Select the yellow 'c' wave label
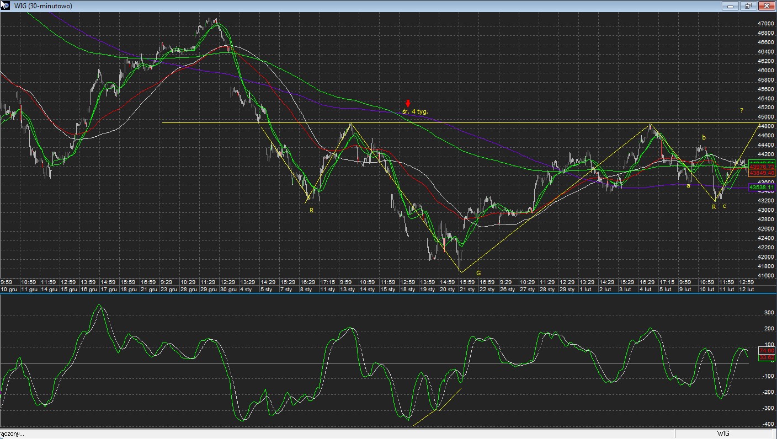777x439 pixels. pyautogui.click(x=724, y=206)
